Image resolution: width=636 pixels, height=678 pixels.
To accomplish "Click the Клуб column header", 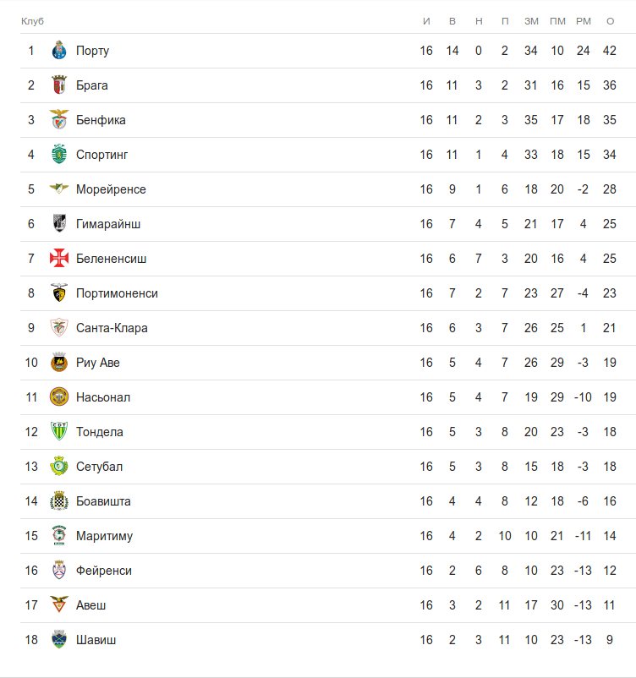I will 32,20.
